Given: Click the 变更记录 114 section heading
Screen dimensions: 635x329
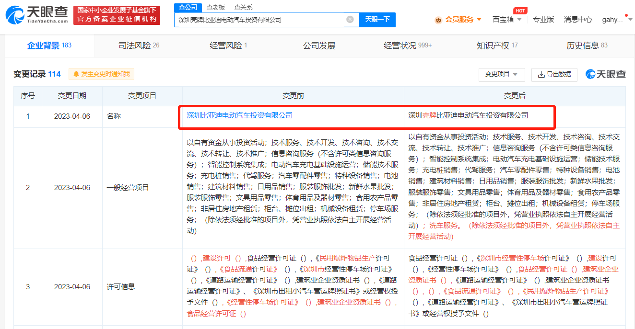Looking at the screenshot, I should click(x=37, y=74).
